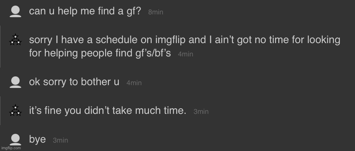Image resolution: width=355 pixels, height=151 pixels.
Task: Click the imgflip.com watermark
Action: coord(11,148)
